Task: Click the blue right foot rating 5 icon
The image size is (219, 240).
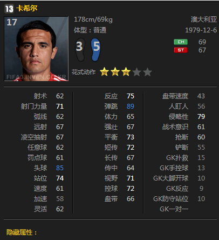Action: (95, 50)
